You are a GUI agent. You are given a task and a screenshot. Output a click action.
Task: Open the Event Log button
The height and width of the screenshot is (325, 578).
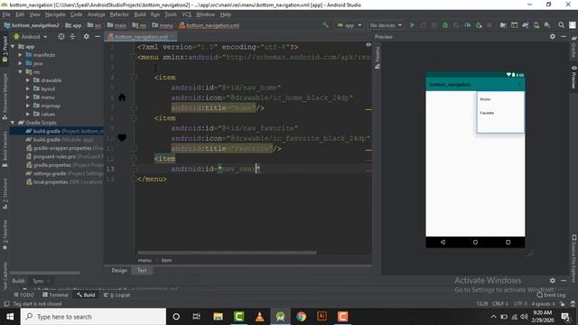[551, 295]
